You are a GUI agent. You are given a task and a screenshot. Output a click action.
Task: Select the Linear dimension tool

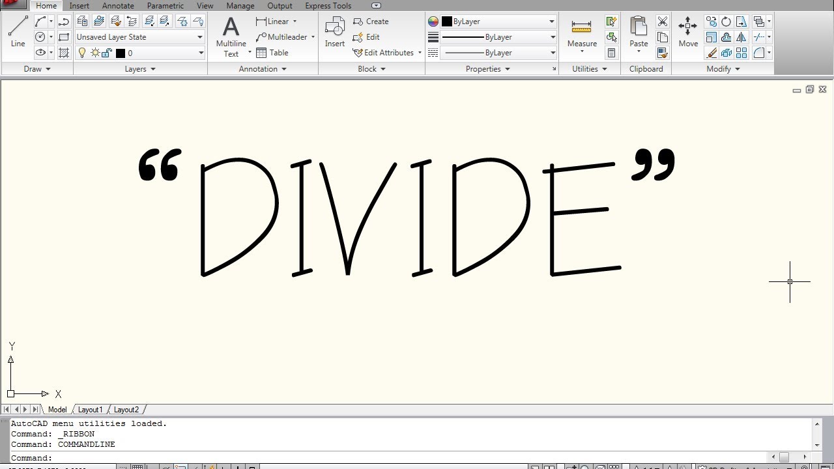273,21
